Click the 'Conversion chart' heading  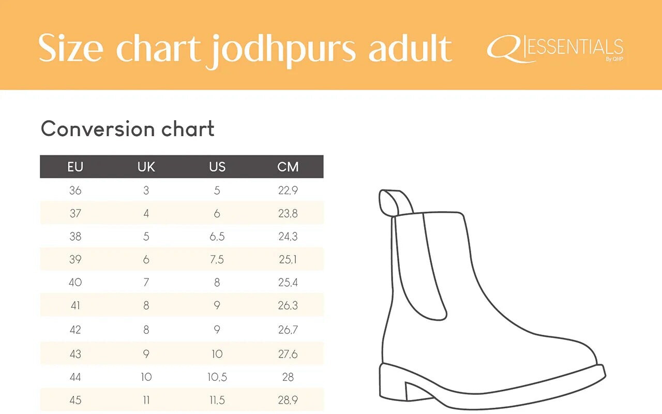[128, 128]
